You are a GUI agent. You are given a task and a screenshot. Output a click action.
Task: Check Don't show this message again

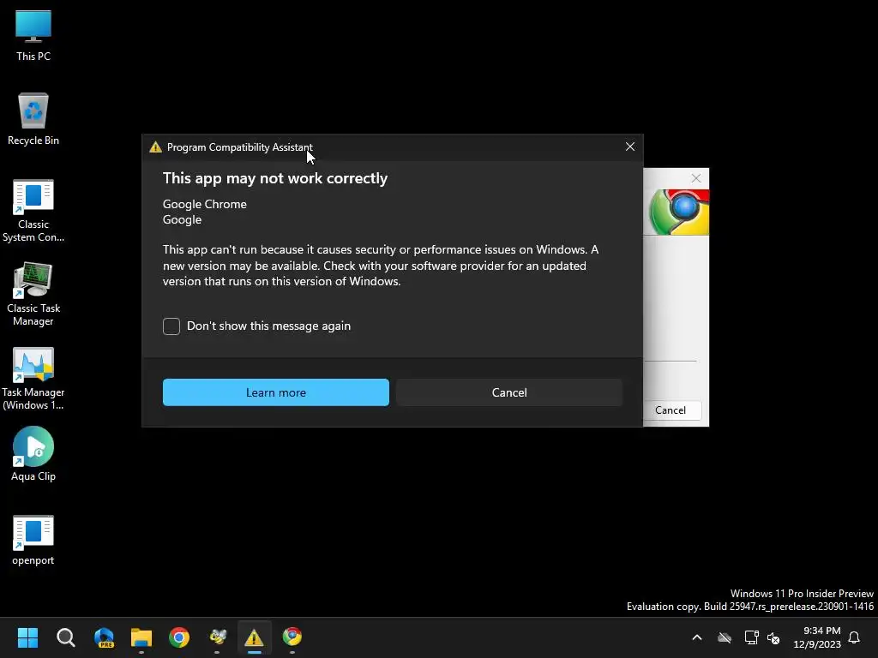coord(171,326)
